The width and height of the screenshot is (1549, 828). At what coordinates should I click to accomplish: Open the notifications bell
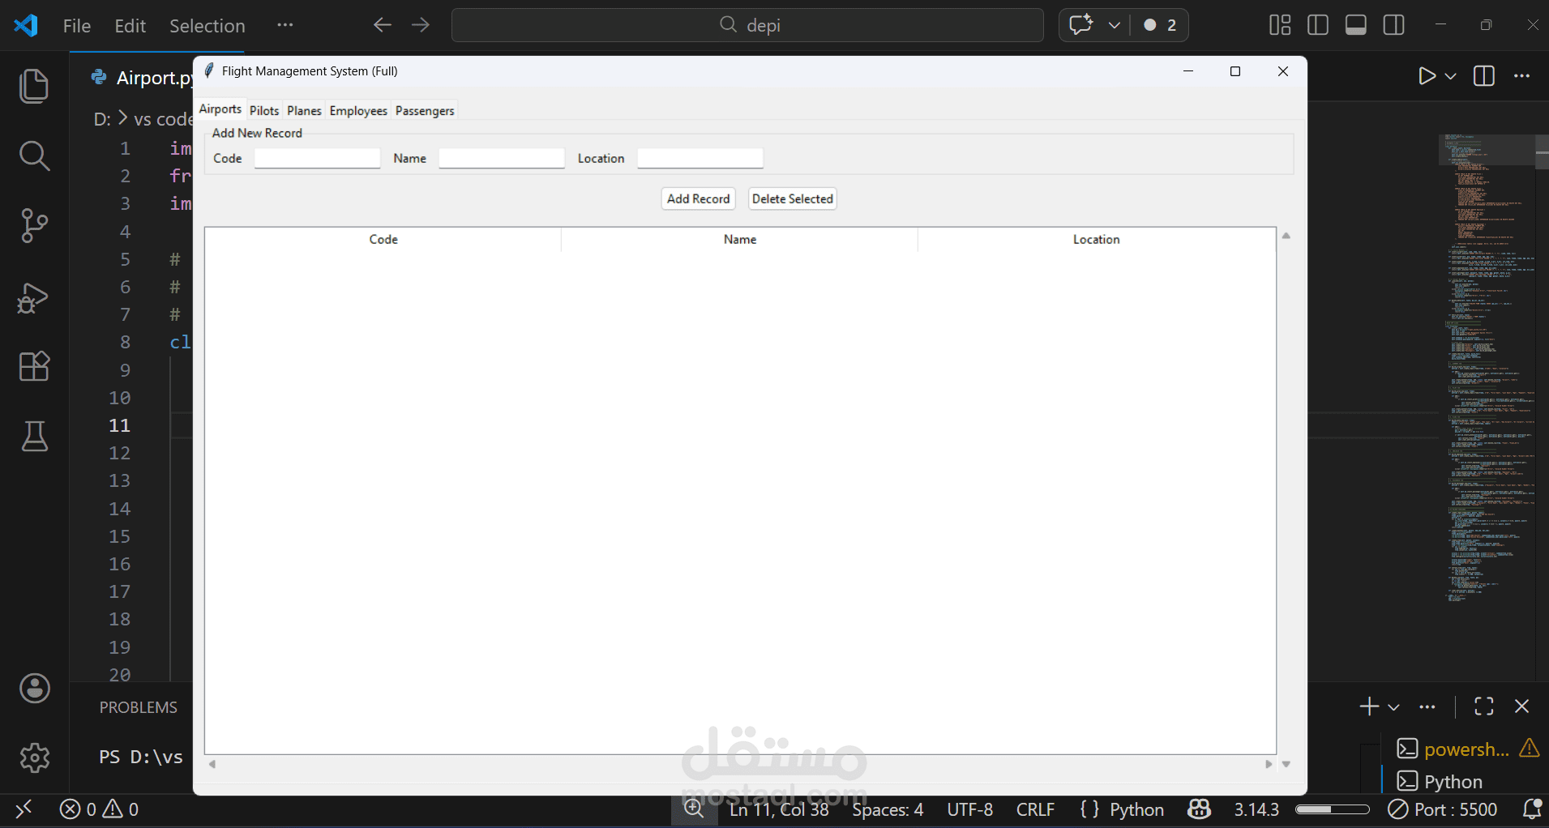coord(1532,809)
